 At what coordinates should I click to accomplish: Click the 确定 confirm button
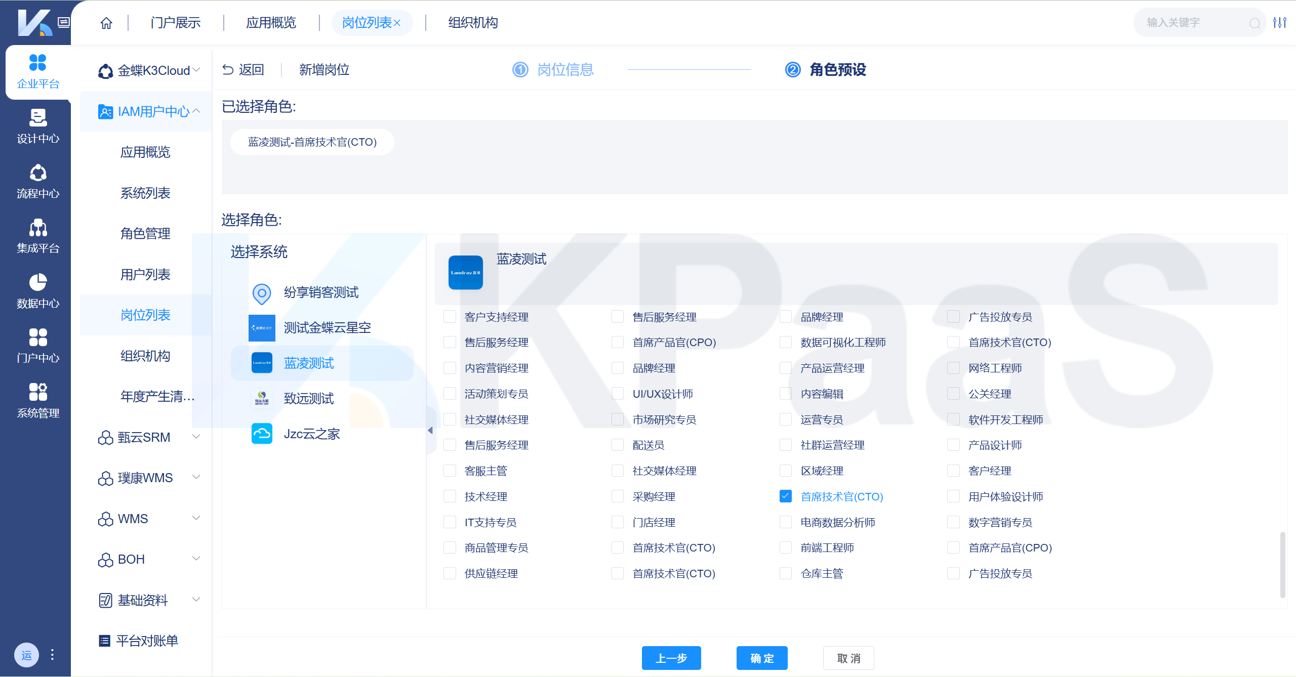tap(761, 658)
